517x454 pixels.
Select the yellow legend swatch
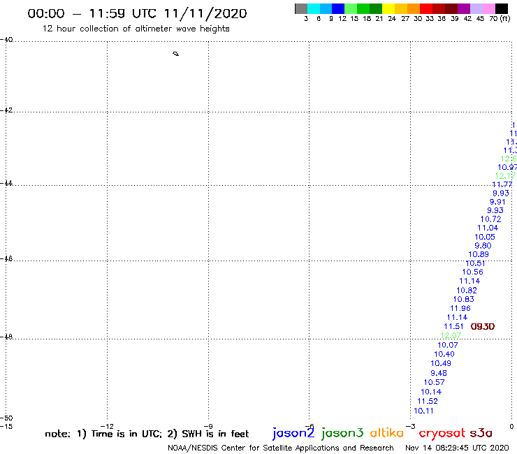click(388, 8)
